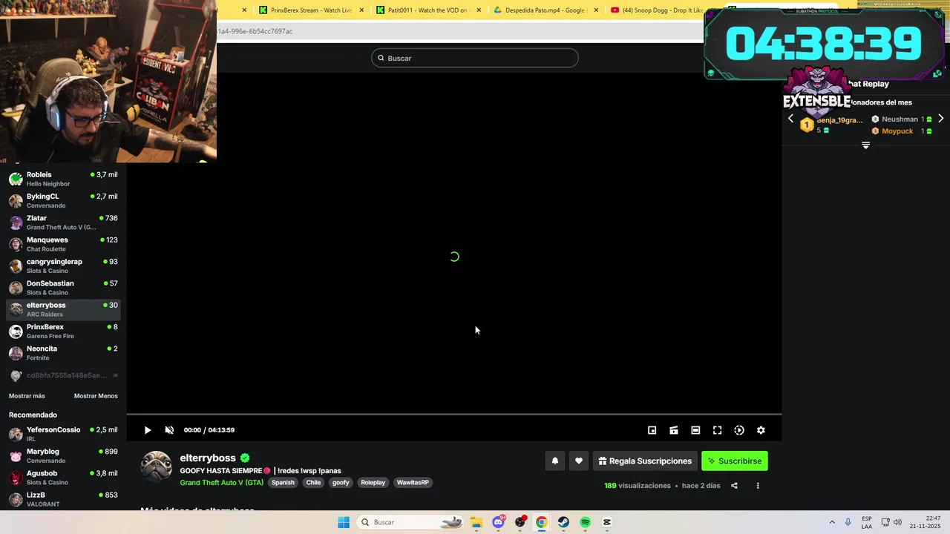Open elterryboss channel name link
950x534 pixels.
(208, 458)
